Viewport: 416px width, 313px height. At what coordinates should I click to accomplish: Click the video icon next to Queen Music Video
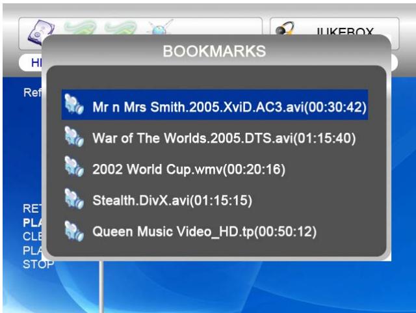[x=75, y=230]
